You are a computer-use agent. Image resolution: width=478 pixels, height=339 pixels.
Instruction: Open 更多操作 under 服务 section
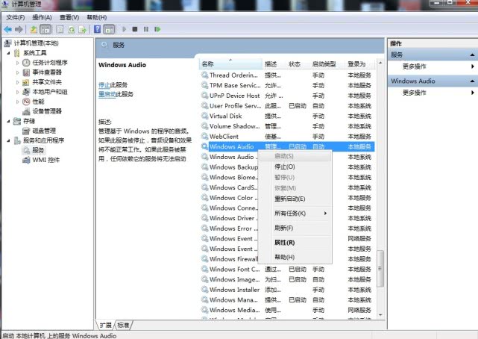(415, 66)
